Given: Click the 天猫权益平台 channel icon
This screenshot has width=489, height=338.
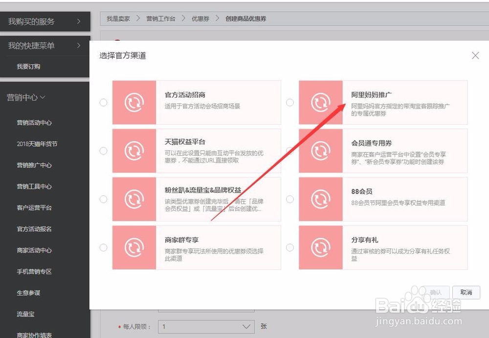Looking at the screenshot, I should 134,151.
